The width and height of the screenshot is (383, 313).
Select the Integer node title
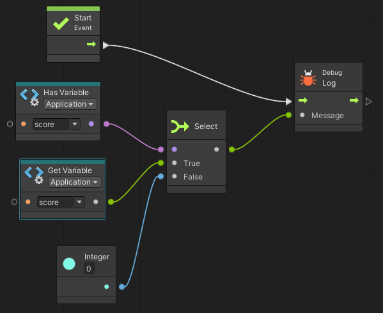(x=97, y=257)
